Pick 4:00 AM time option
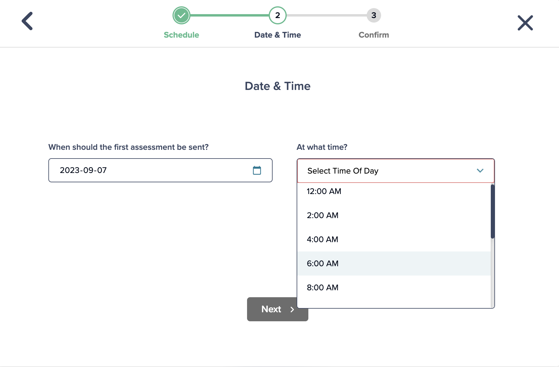The width and height of the screenshot is (559, 367). click(322, 239)
